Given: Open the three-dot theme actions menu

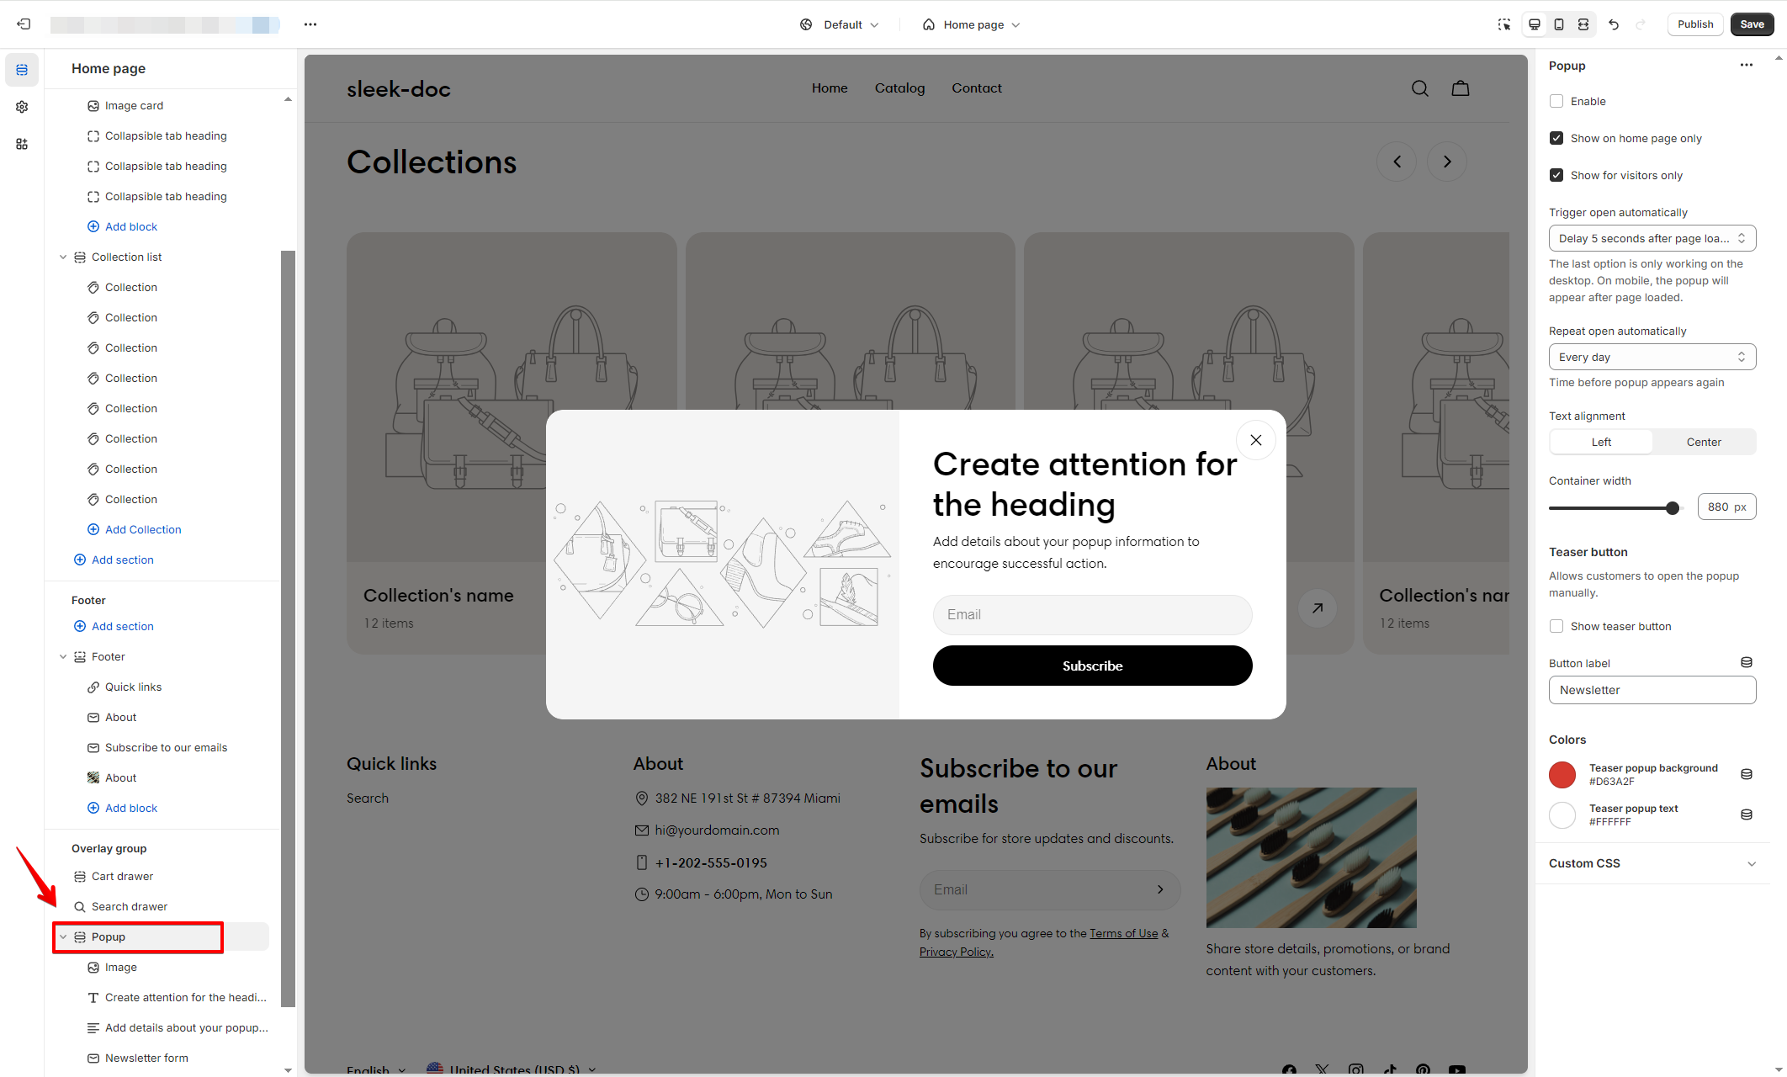Looking at the screenshot, I should coord(310,24).
